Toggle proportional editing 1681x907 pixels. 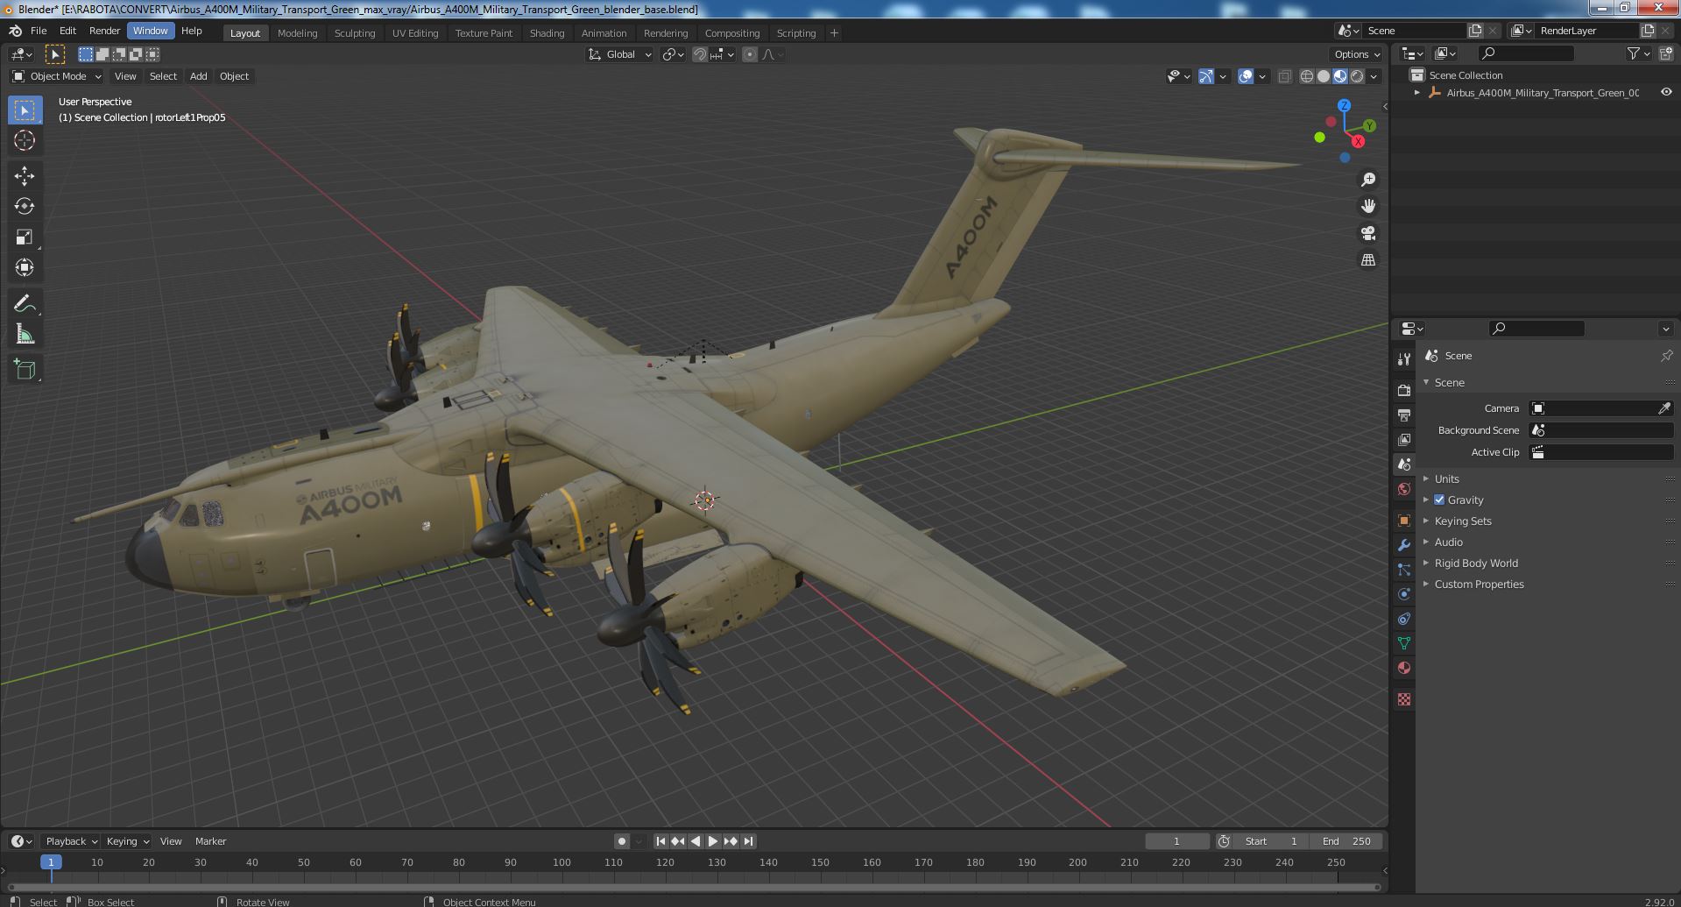750,54
